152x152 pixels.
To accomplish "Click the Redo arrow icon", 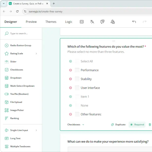I will [x=144, y=22].
